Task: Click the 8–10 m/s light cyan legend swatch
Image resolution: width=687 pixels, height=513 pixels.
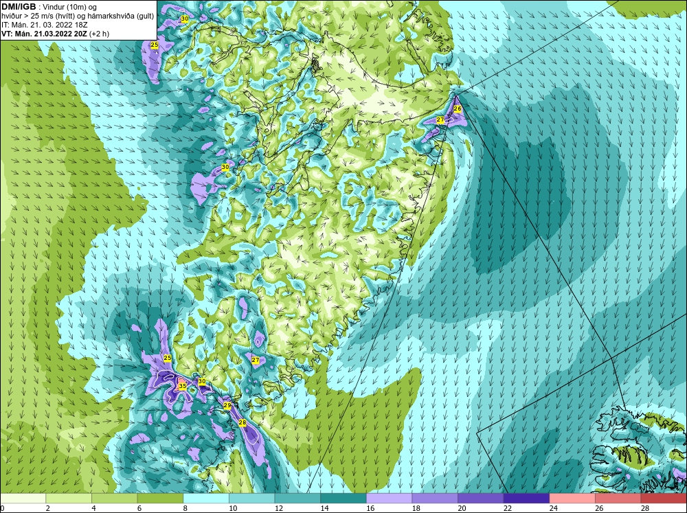Action: (206, 498)
